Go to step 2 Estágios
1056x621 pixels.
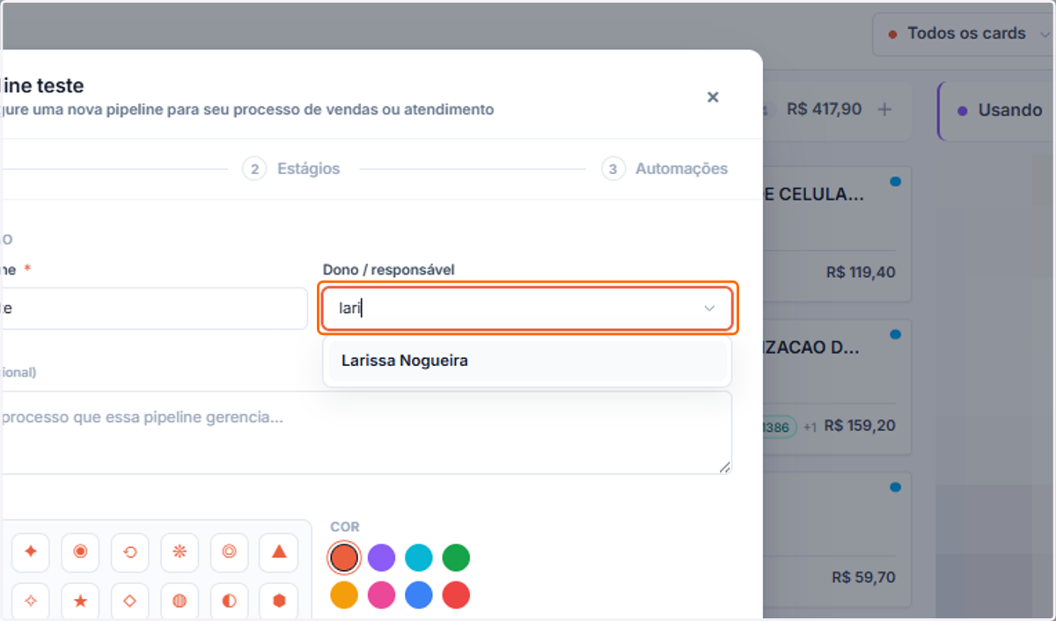coord(291,169)
